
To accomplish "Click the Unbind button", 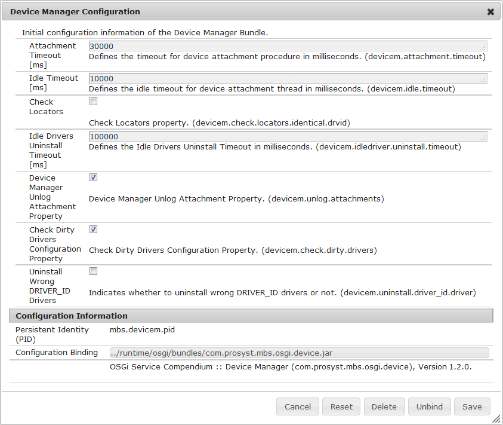I will (430, 406).
